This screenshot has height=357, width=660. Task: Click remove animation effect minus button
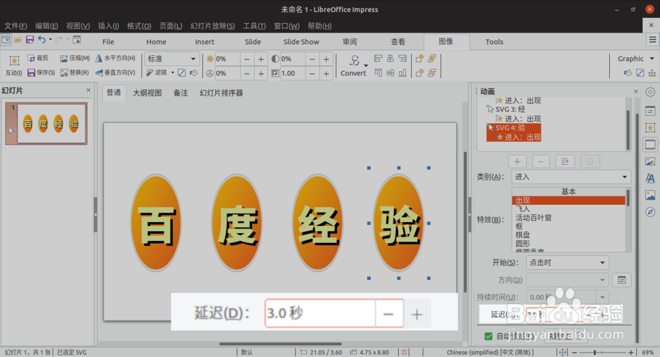pyautogui.click(x=541, y=161)
